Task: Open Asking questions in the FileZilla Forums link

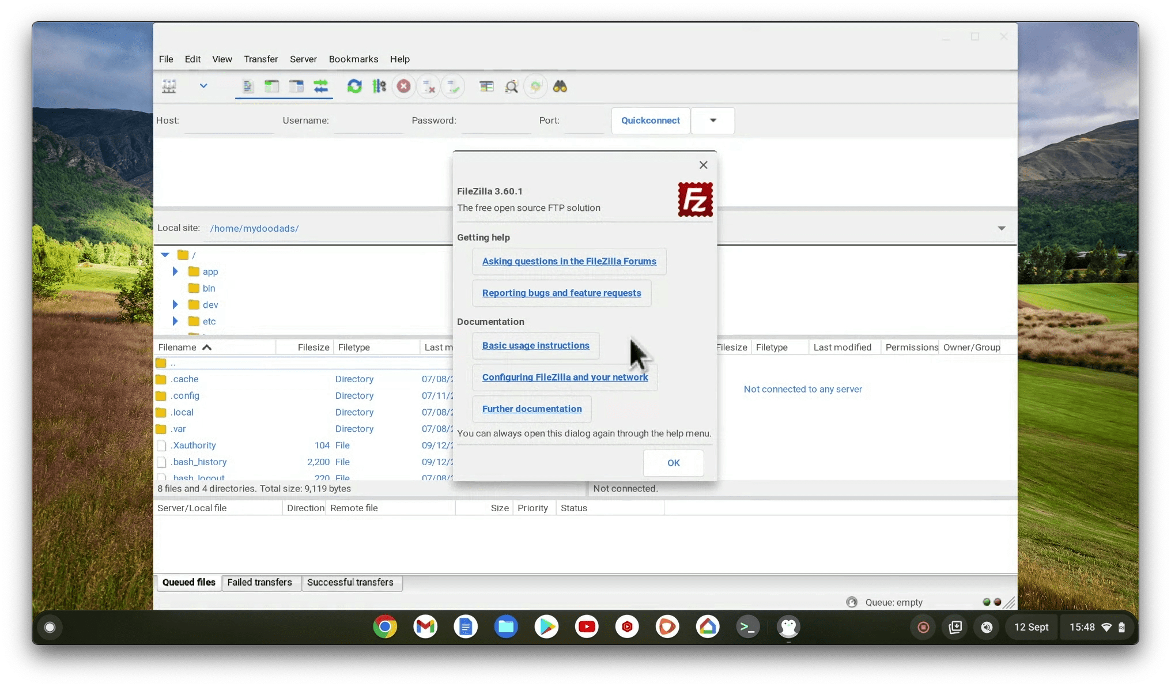Action: pyautogui.click(x=569, y=261)
